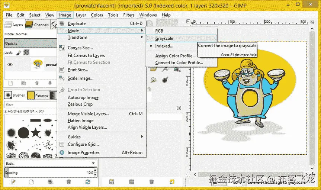
Task: Click the Scale Image icon
Action: pos(62,78)
